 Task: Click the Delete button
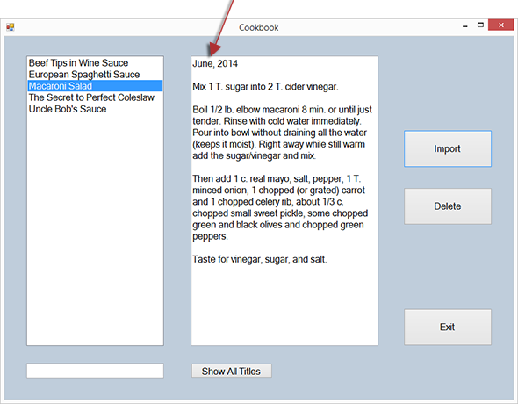[x=448, y=206]
